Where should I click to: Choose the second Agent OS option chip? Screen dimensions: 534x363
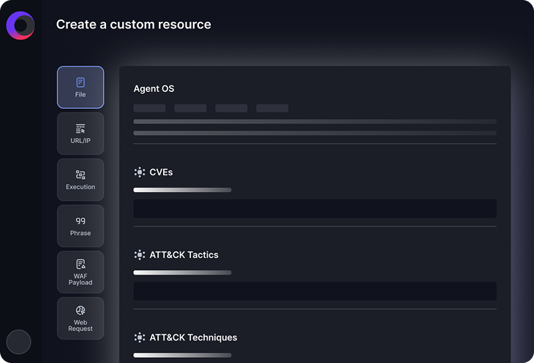(190, 108)
